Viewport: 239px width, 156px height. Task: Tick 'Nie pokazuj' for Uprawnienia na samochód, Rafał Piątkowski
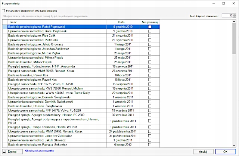click(x=150, y=31)
